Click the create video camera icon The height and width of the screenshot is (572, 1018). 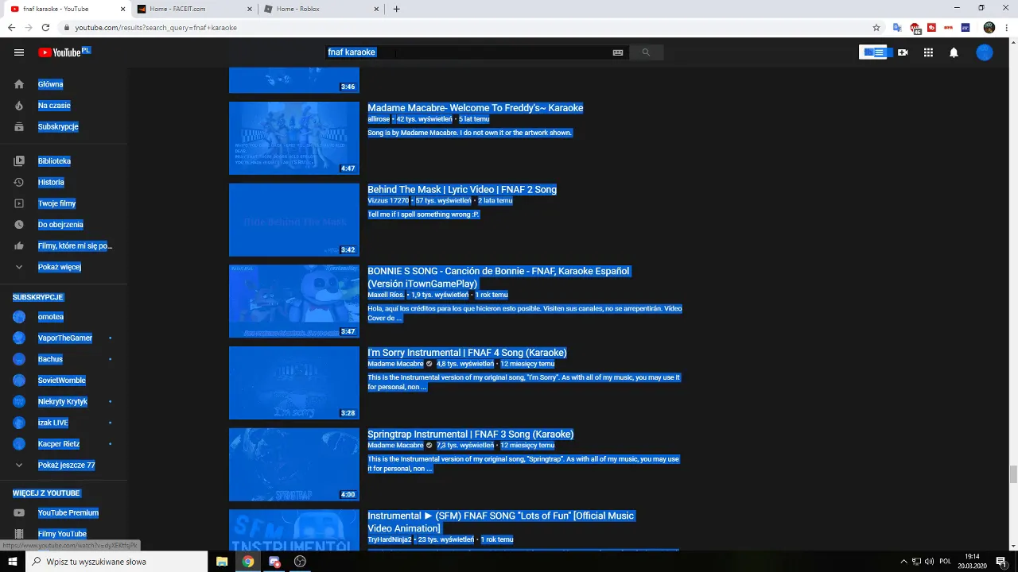click(903, 52)
